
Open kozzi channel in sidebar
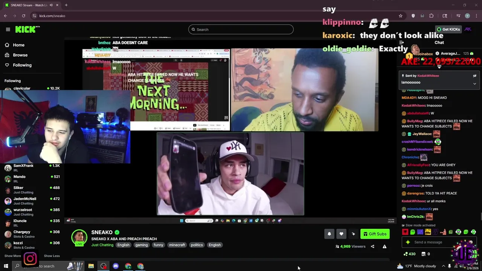tap(32, 245)
